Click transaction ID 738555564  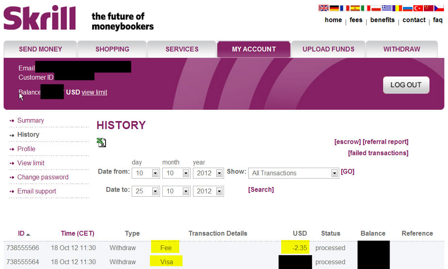click(23, 262)
